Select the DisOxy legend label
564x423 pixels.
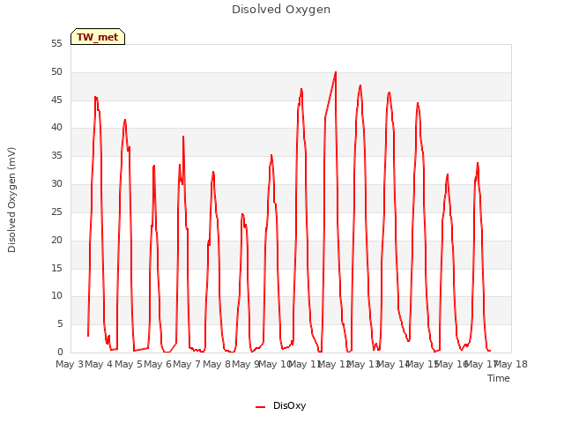(290, 405)
